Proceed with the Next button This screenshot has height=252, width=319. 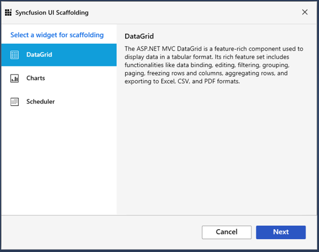[281, 232]
